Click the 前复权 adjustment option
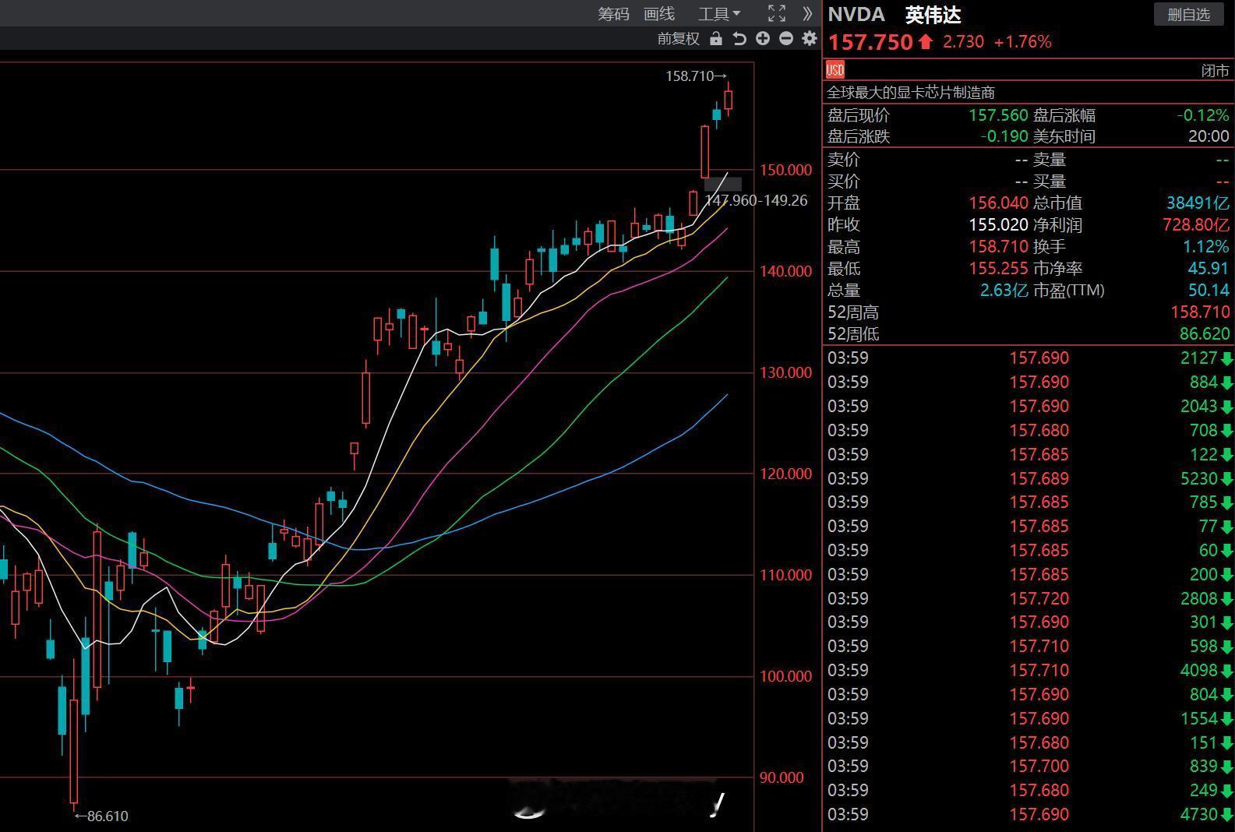Screen dimensions: 1235x832 pos(679,38)
